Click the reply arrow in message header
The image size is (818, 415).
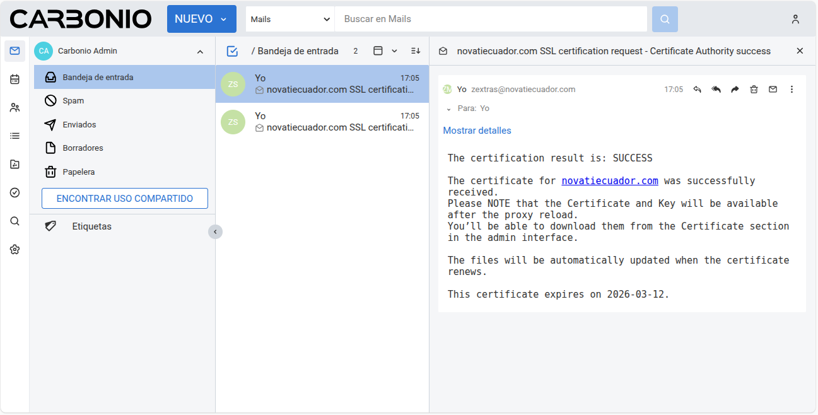pyautogui.click(x=697, y=90)
